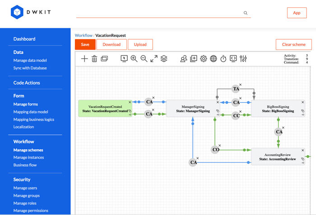Open the localization globe icon

click(x=214, y=59)
